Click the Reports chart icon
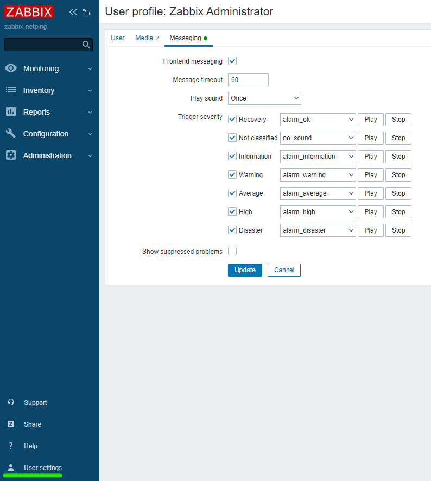This screenshot has height=481, width=431. click(11, 112)
